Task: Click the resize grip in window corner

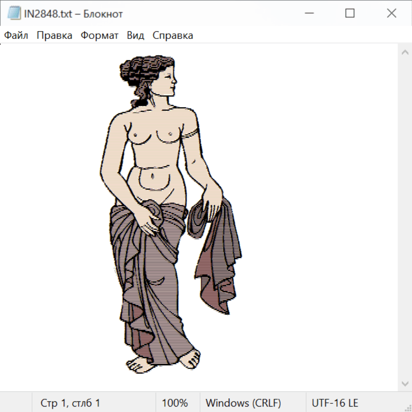Action: point(407,407)
